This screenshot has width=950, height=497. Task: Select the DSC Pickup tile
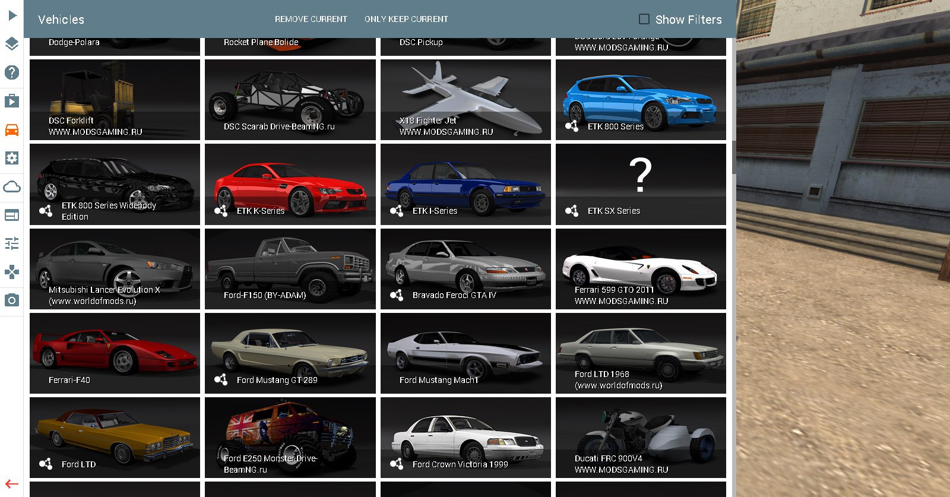click(465, 47)
